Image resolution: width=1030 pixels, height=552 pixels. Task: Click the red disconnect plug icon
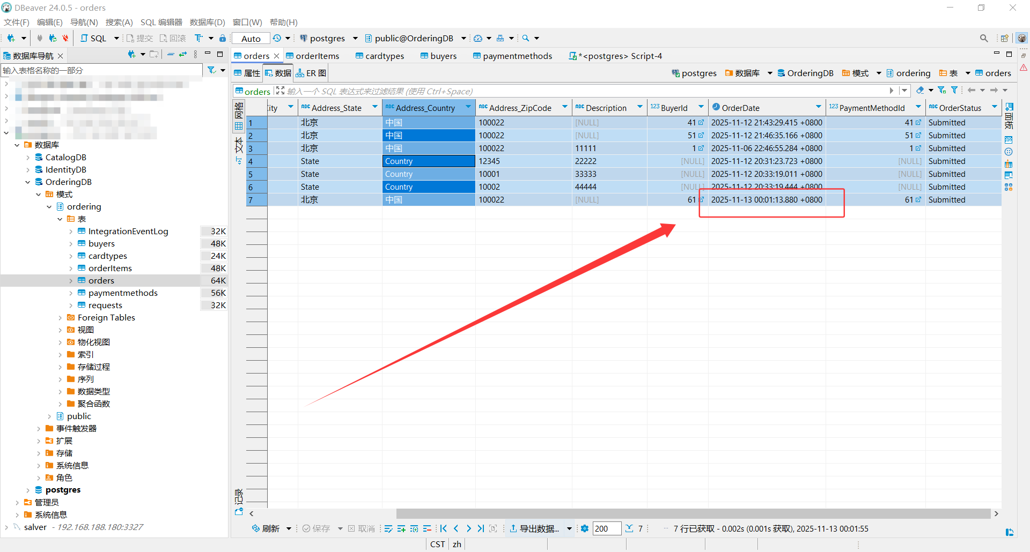tap(65, 38)
